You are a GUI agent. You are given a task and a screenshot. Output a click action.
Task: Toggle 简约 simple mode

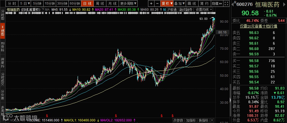click(204, 3)
